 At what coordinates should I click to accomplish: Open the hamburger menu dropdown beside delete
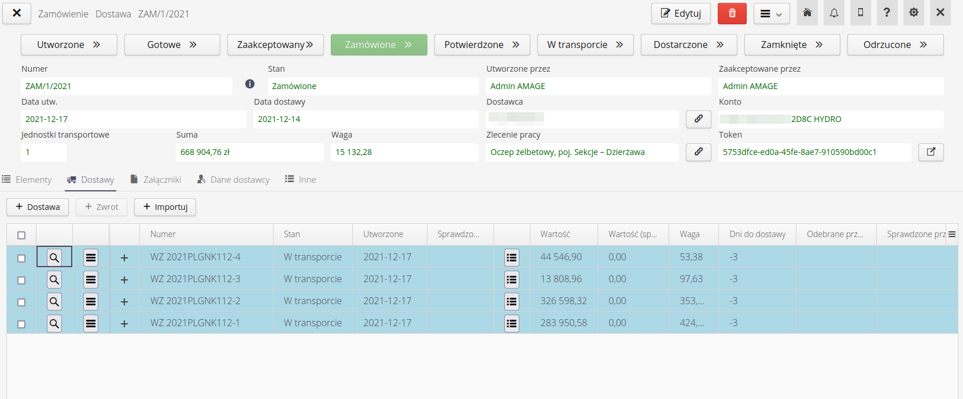[771, 14]
